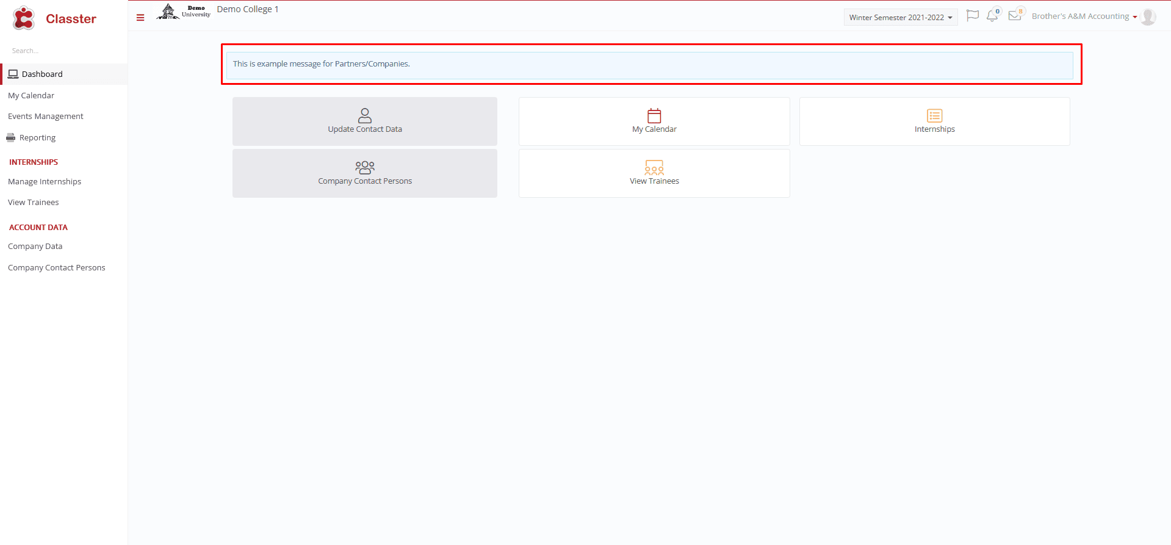The width and height of the screenshot is (1171, 545).
Task: Focus the sidebar Search field
Action: click(x=64, y=51)
